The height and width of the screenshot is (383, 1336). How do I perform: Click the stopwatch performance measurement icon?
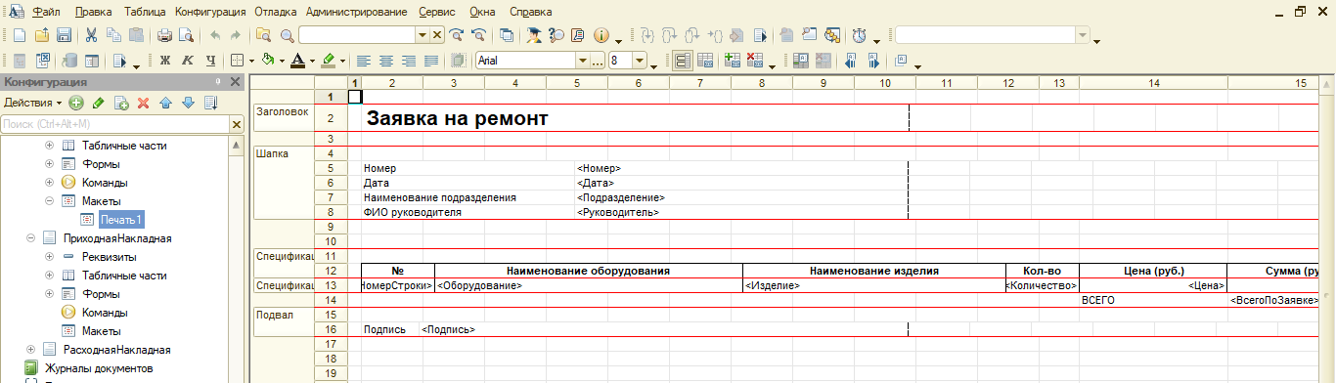tap(859, 35)
